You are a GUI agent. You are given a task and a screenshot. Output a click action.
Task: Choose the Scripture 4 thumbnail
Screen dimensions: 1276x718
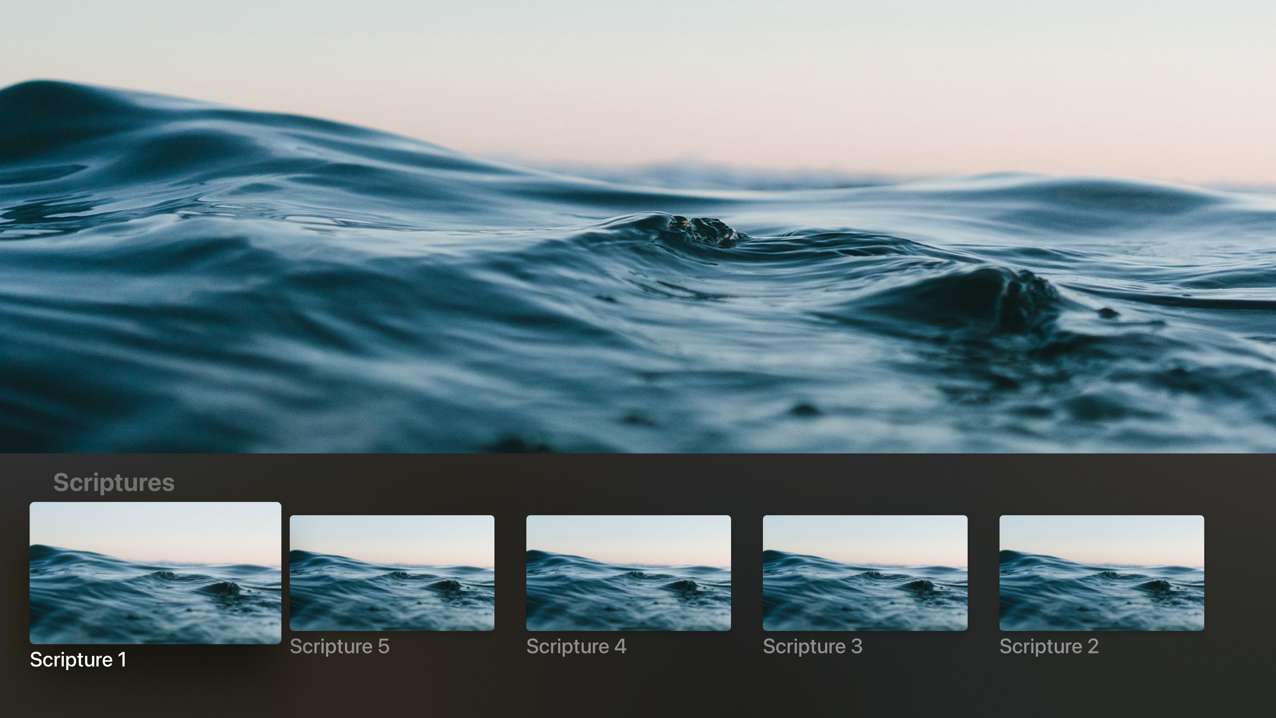[x=629, y=573]
